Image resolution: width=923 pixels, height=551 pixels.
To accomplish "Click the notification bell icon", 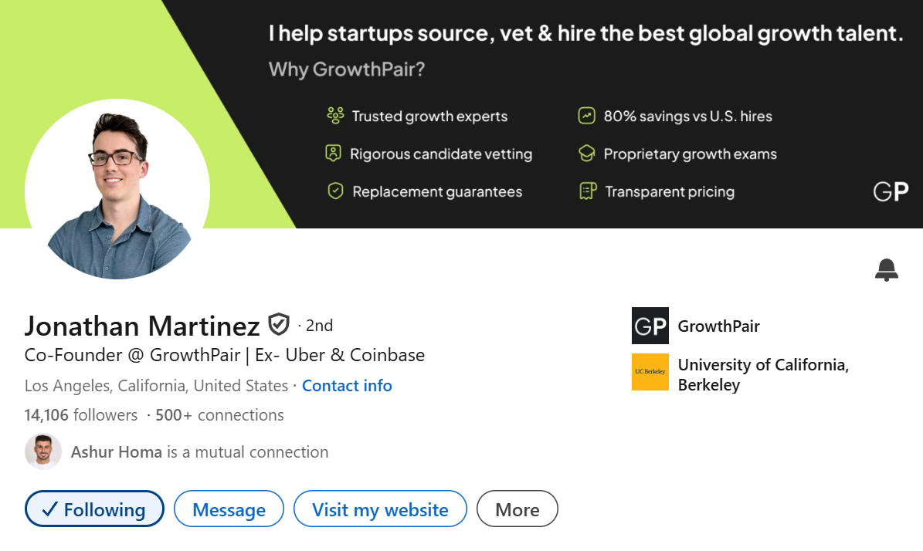I will point(886,269).
